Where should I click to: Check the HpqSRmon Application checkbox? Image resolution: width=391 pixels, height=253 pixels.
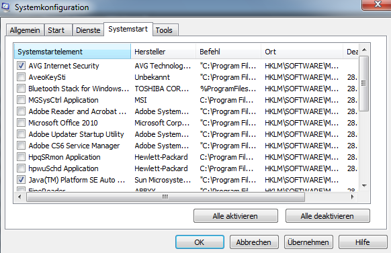[x=21, y=157]
